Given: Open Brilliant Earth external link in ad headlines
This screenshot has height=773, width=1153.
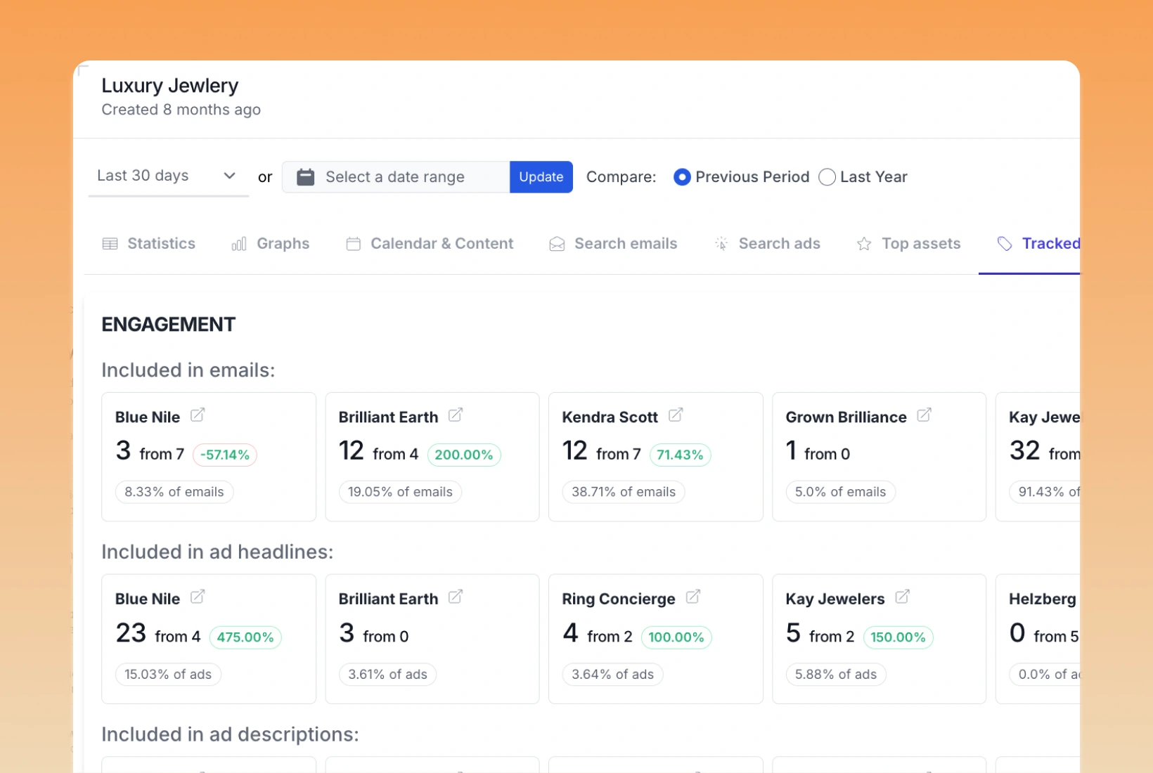Looking at the screenshot, I should tap(456, 597).
